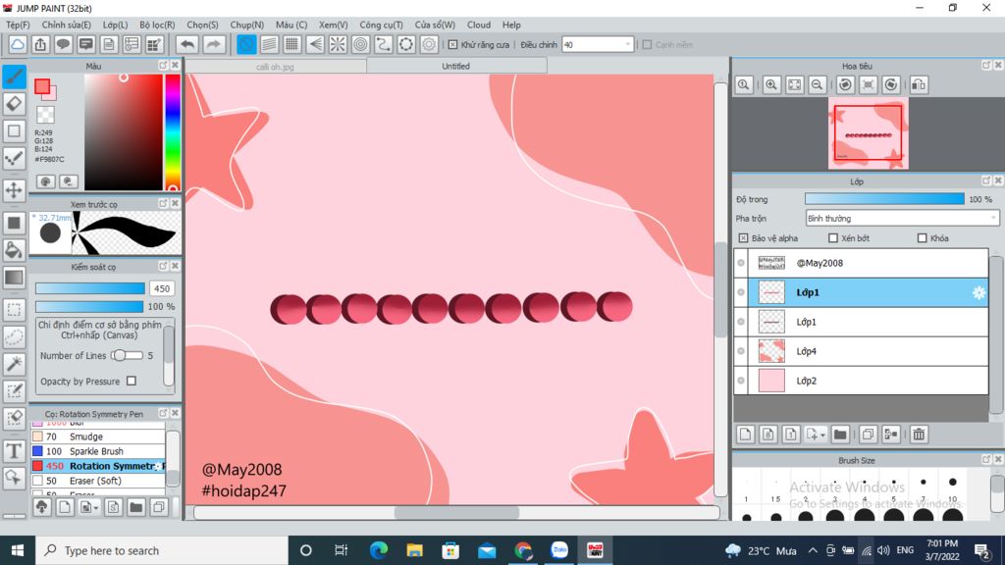Click the Redo arrow in the toolbar
Screen dimensions: 1005x565
point(213,44)
